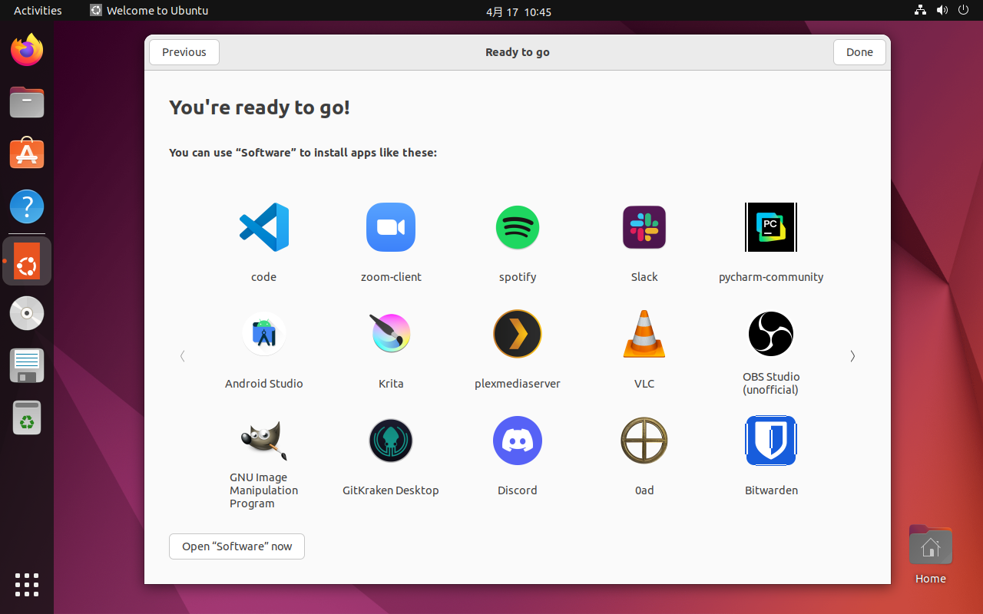Click the Slack icon
Viewport: 983px width, 614px height.
644,227
